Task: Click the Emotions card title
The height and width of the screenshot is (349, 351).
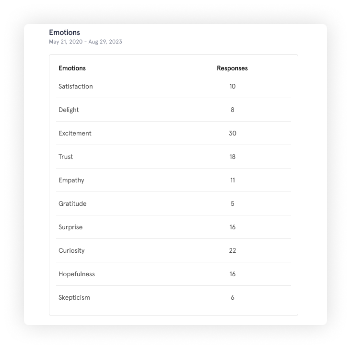Action: coord(64,33)
